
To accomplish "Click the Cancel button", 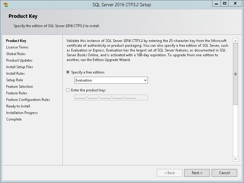I will (x=224, y=173).
